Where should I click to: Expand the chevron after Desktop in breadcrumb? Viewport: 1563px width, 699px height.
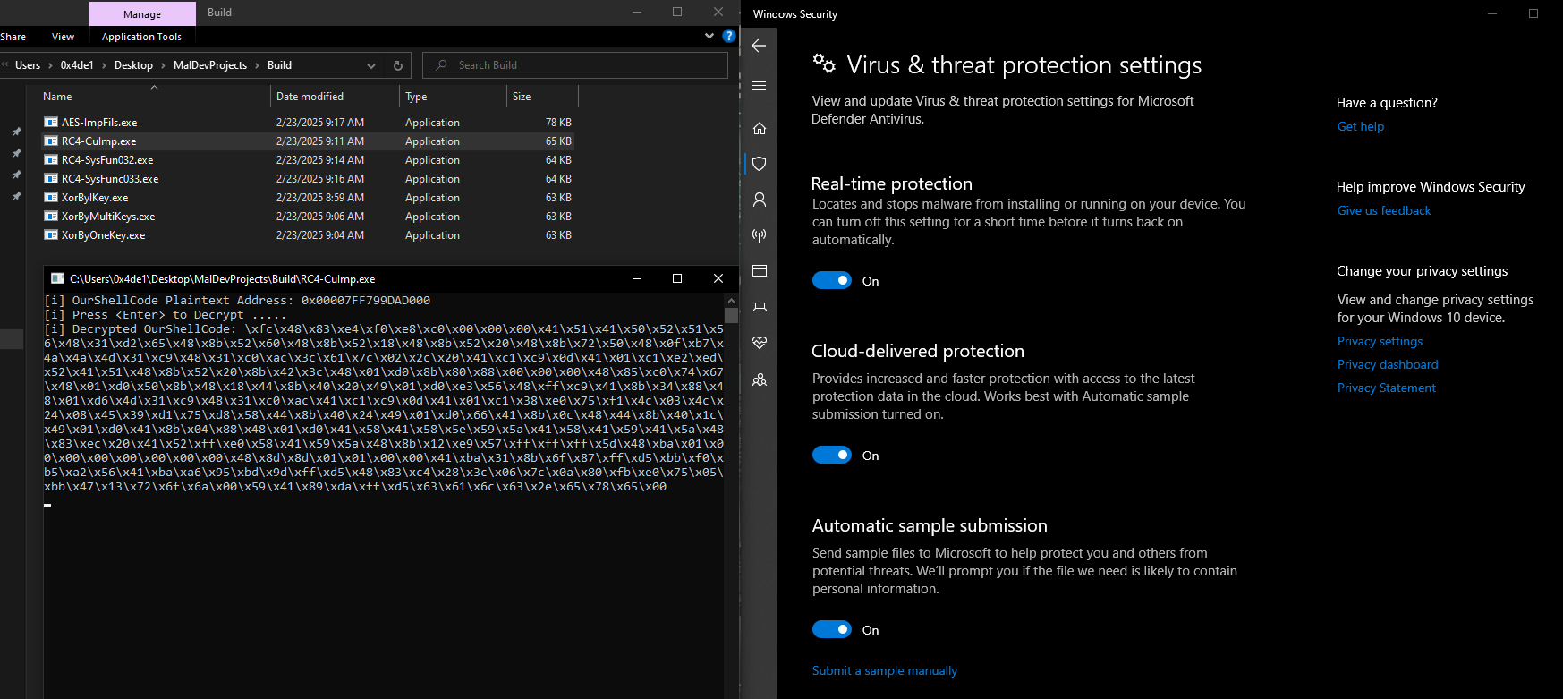click(x=163, y=65)
